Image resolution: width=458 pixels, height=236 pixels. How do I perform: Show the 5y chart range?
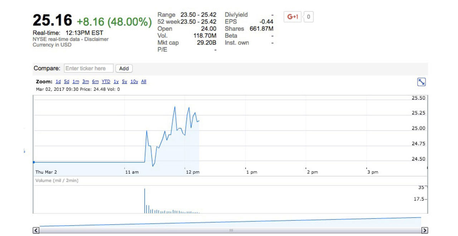[x=124, y=82]
